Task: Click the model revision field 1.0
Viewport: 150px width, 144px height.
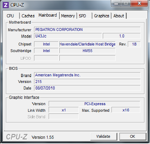Action: pos(122,36)
